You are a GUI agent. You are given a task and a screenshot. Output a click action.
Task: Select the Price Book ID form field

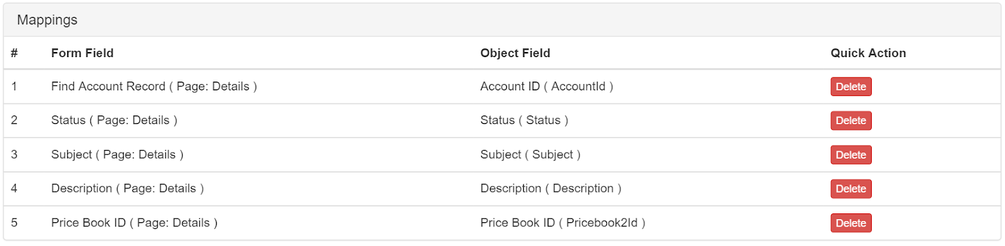point(134,223)
